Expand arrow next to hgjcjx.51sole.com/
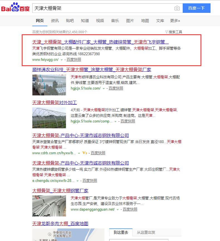 104,88
